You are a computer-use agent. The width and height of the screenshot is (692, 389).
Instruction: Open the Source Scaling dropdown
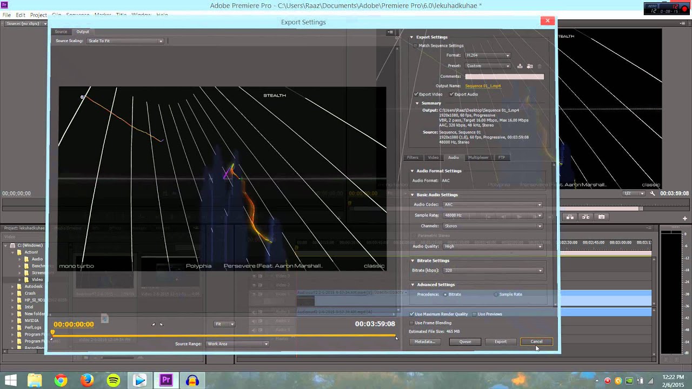click(125, 41)
